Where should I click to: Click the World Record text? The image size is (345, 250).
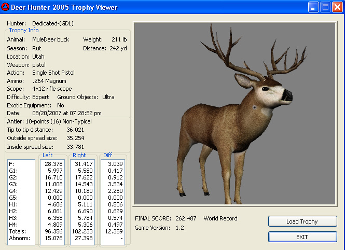[x=220, y=218]
